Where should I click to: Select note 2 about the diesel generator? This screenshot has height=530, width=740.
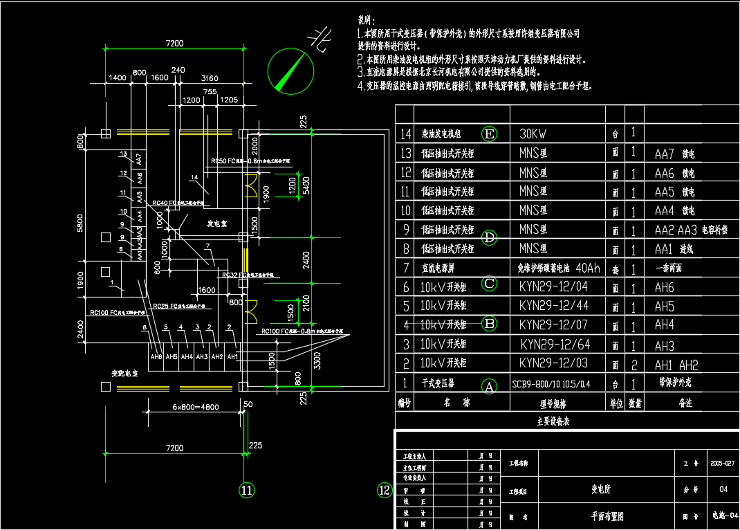coord(472,60)
